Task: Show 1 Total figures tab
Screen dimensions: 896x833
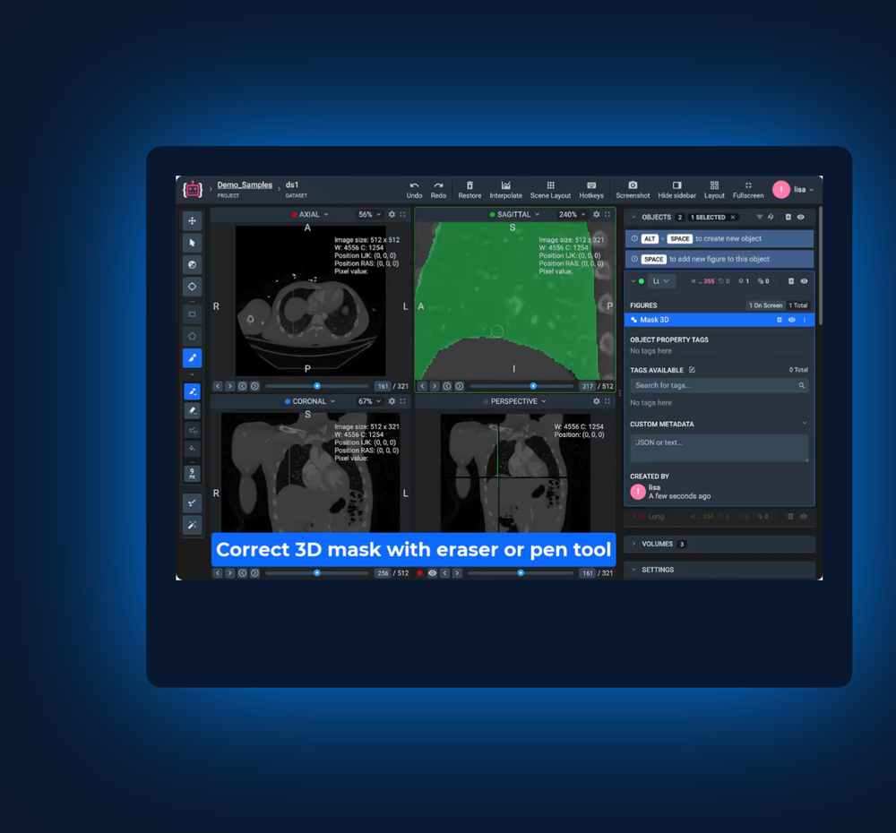Action: point(798,305)
